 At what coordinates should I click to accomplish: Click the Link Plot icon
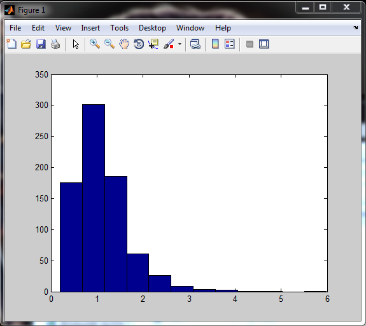click(x=195, y=44)
